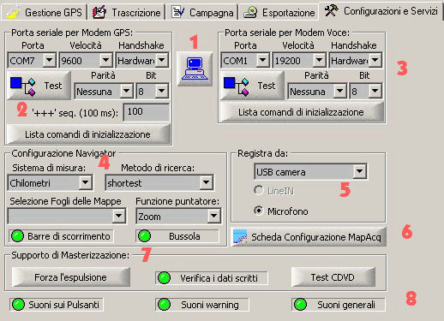Click the disc icon on Esportazione tab
Screen dimensions: 444x321
pos(250,12)
